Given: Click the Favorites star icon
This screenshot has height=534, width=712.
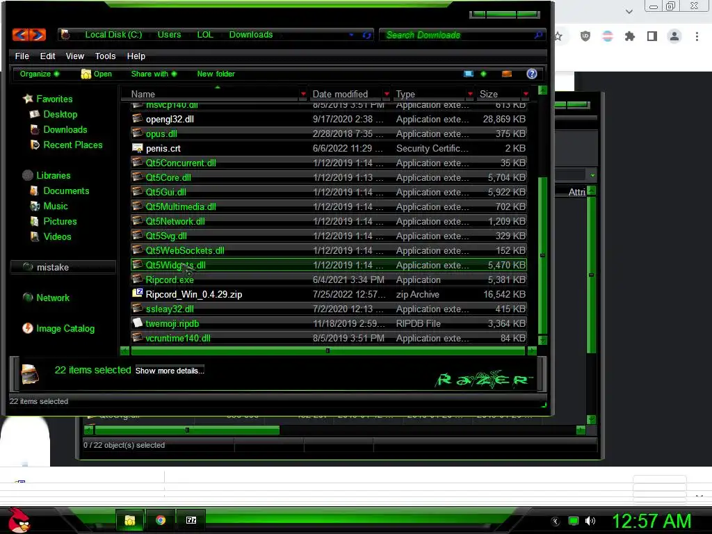Looking at the screenshot, I should [x=28, y=99].
